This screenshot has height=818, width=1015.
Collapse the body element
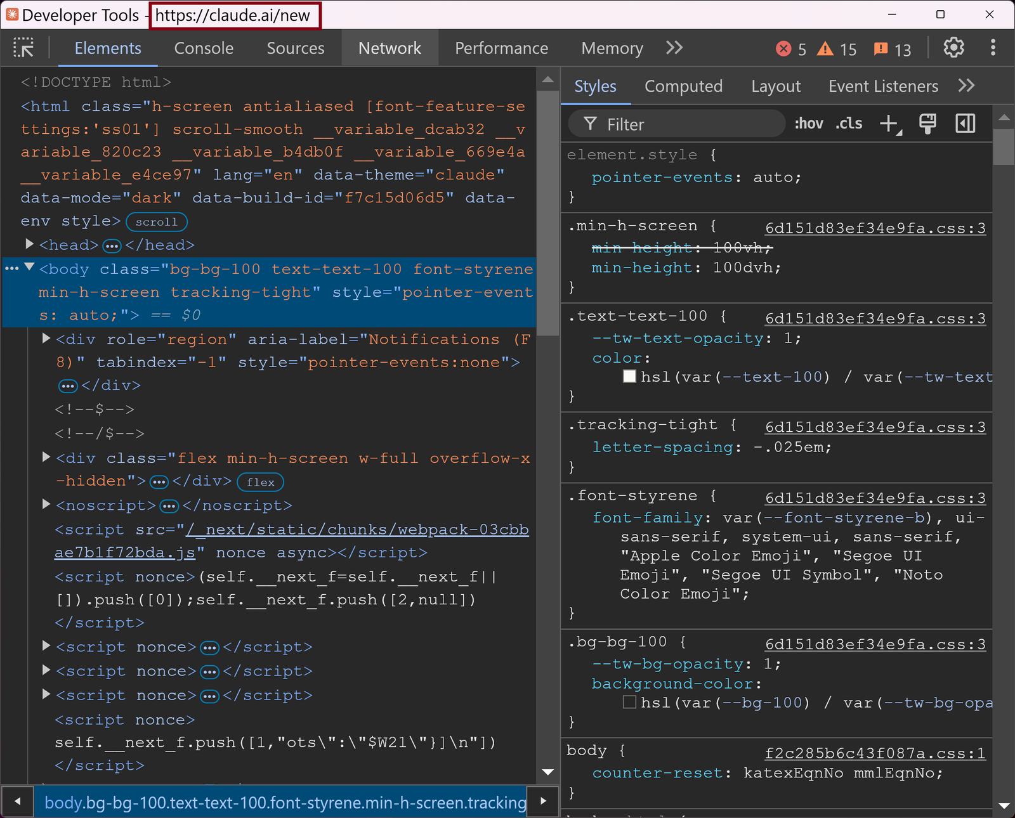(29, 268)
